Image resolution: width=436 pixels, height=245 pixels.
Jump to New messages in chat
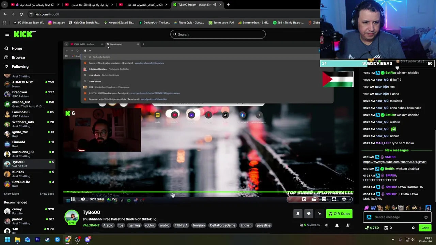tap(397, 150)
